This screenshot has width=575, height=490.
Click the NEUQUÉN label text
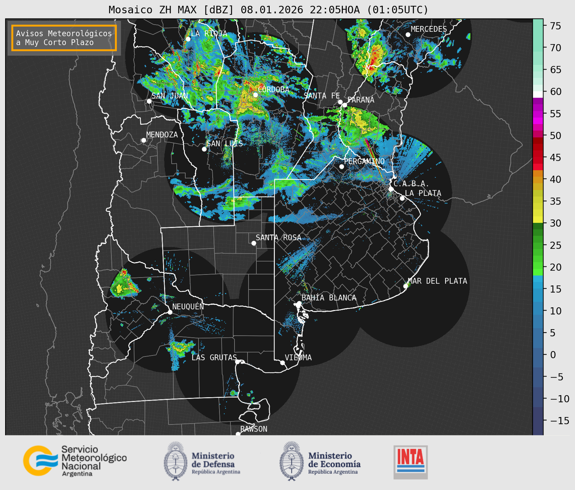[188, 306]
